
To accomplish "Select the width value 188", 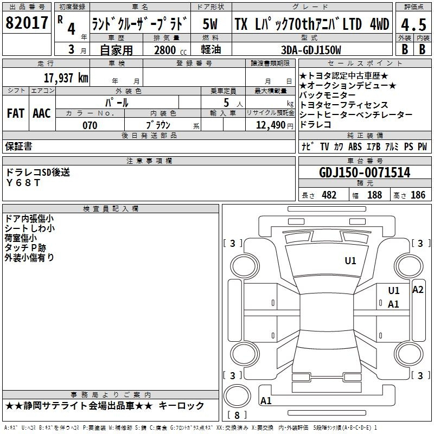I will (x=374, y=195).
